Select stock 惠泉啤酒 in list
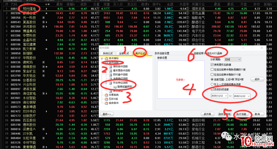Screen dimensions: 277x149 [x=29, y=107]
